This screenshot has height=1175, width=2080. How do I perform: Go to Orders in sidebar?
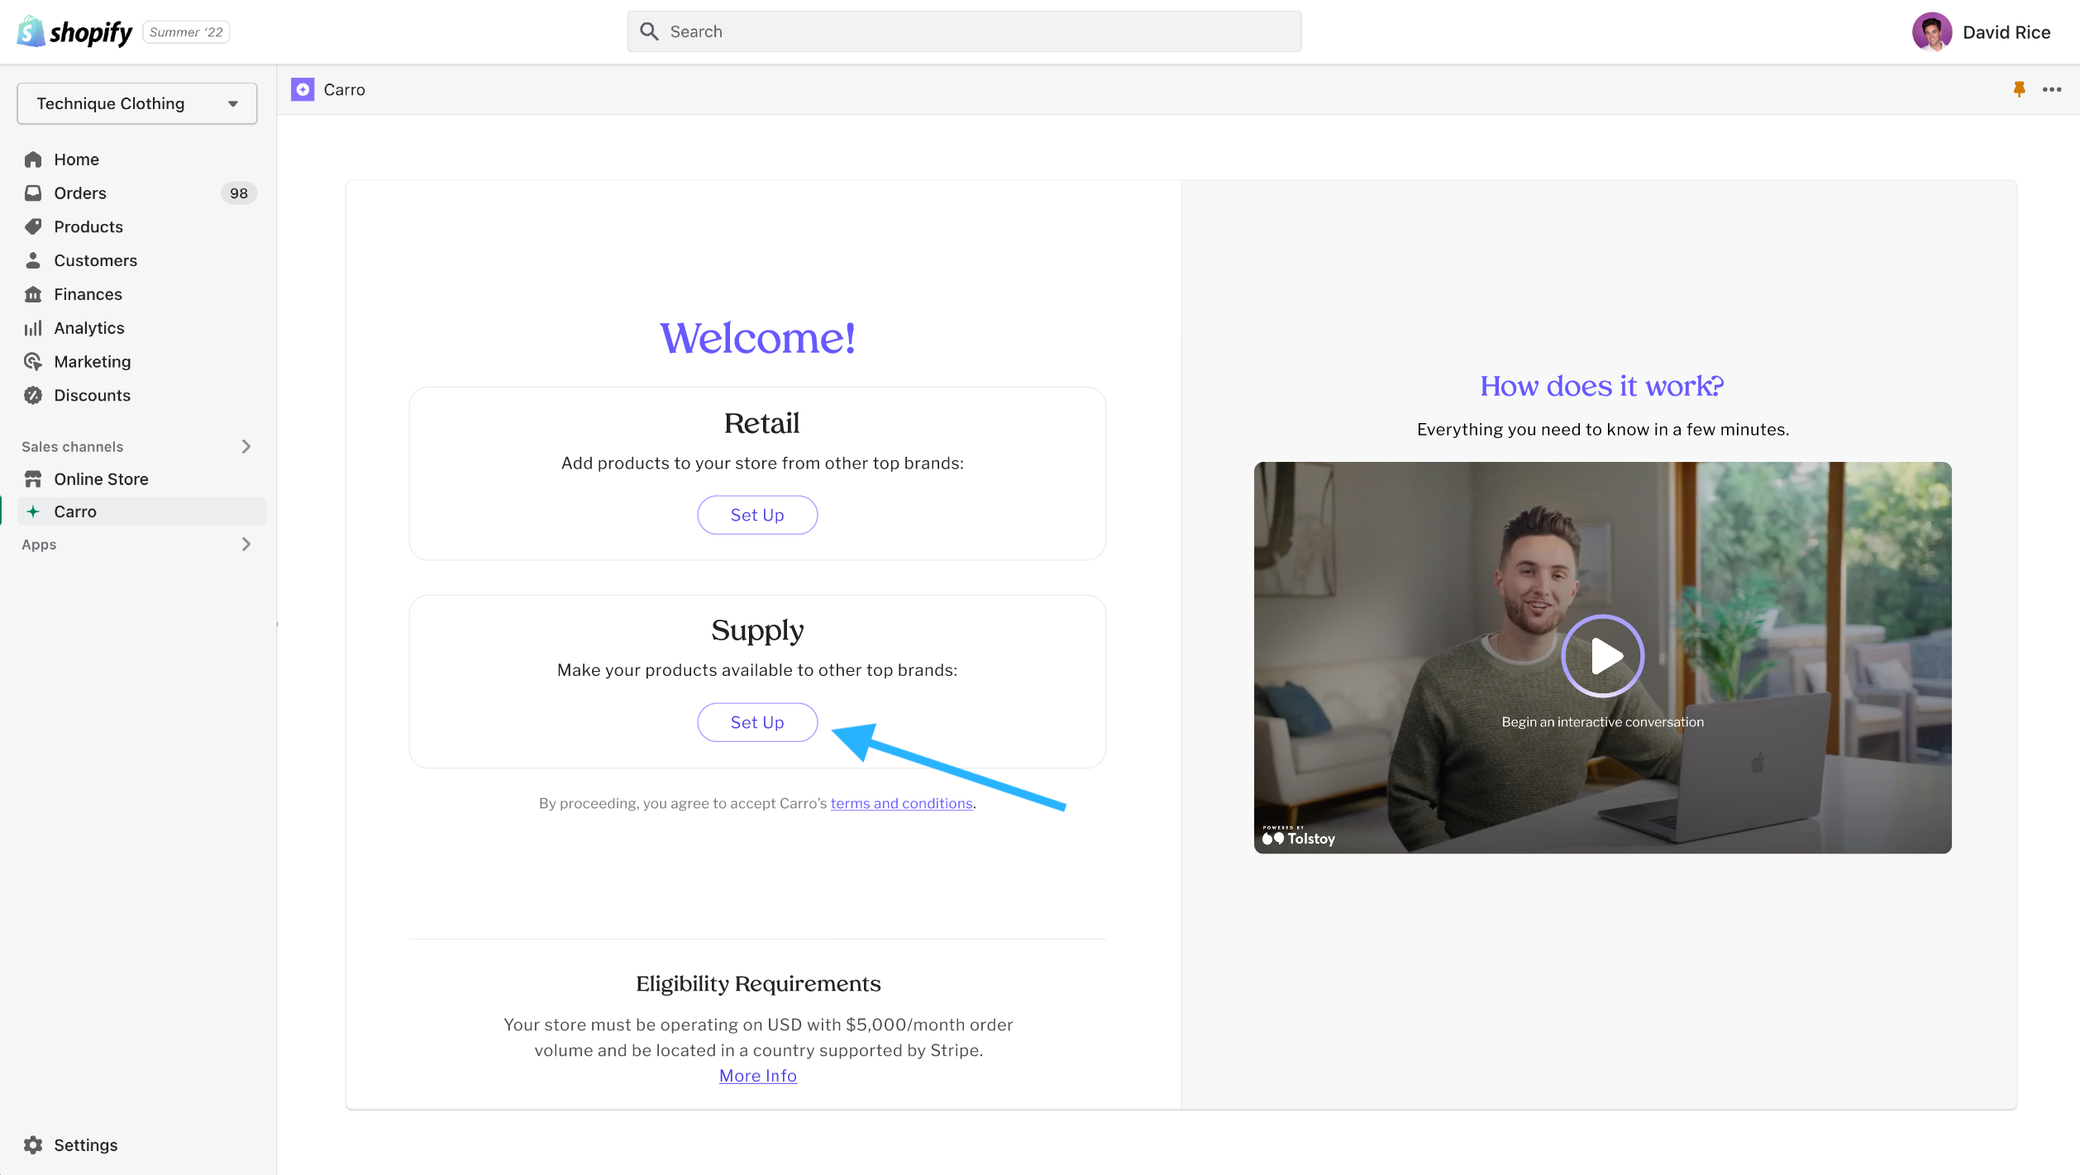(x=80, y=193)
